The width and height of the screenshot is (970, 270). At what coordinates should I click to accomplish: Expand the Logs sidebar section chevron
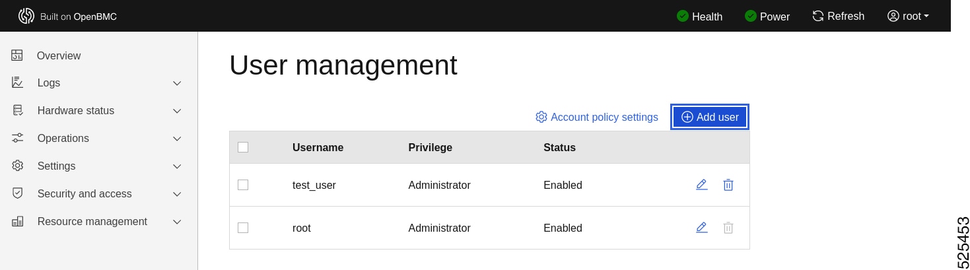pyautogui.click(x=177, y=83)
